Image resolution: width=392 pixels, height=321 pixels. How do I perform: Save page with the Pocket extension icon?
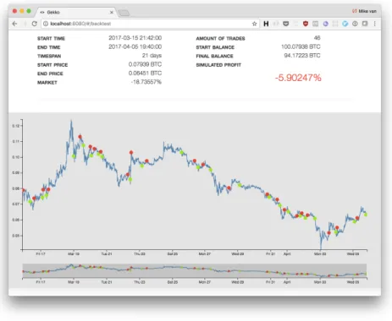pos(286,24)
